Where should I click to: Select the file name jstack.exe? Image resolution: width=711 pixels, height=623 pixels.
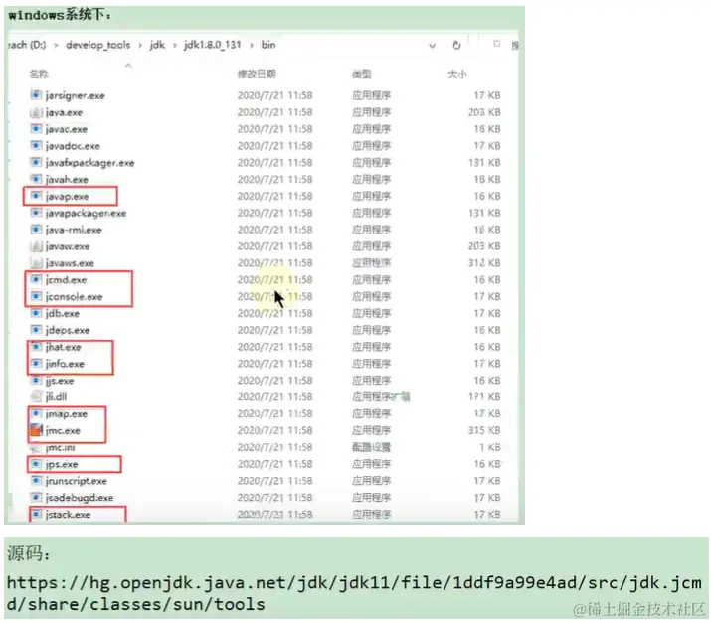tap(68, 515)
